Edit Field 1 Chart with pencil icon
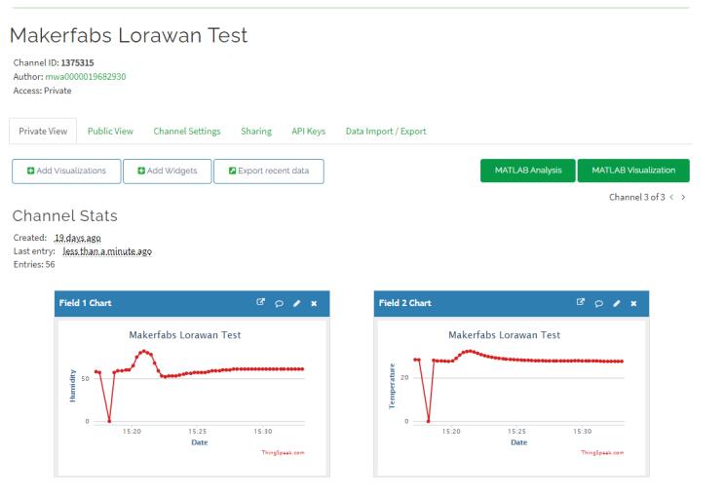 pos(296,303)
